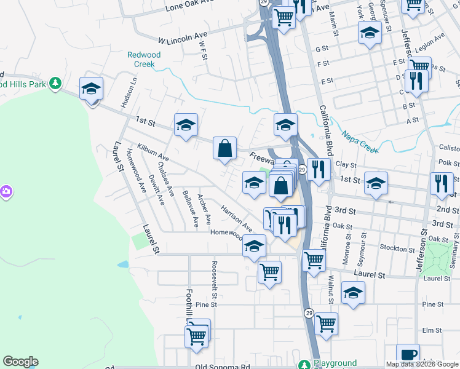Click school marker west of California Blvd by Napa Creek
Viewport: 460px width, 369px height.
pyautogui.click(x=285, y=125)
